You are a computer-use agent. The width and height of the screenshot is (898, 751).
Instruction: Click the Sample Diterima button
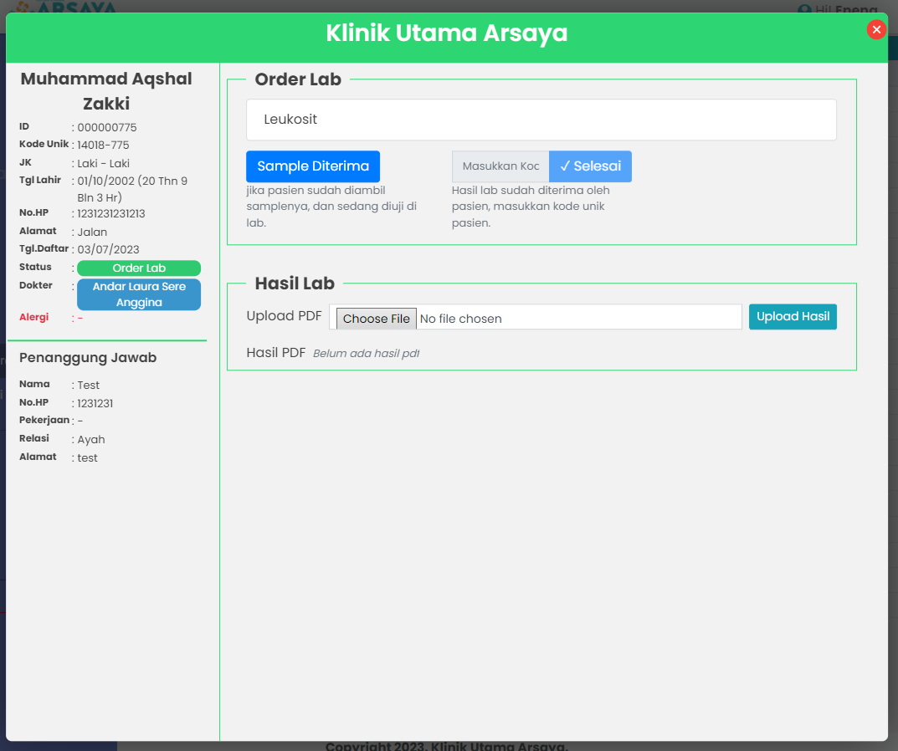coord(312,166)
